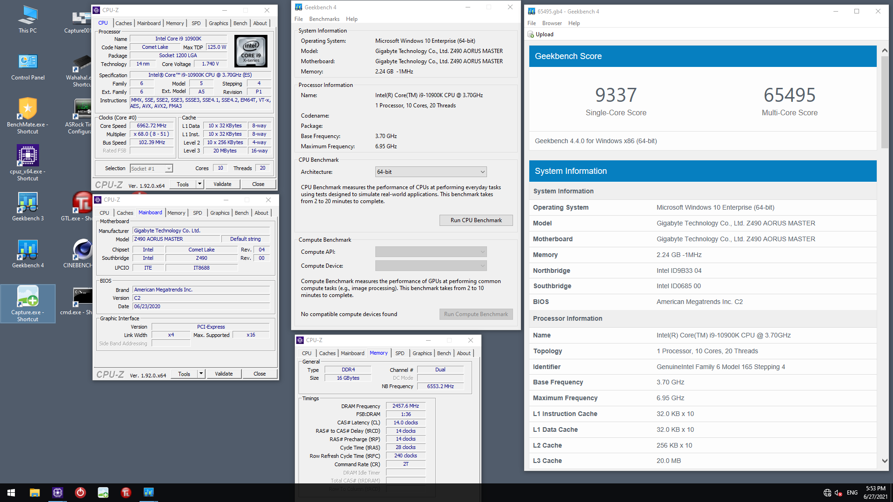This screenshot has height=502, width=893.
Task: Click GTL icon in taskbar
Action: [x=126, y=493]
